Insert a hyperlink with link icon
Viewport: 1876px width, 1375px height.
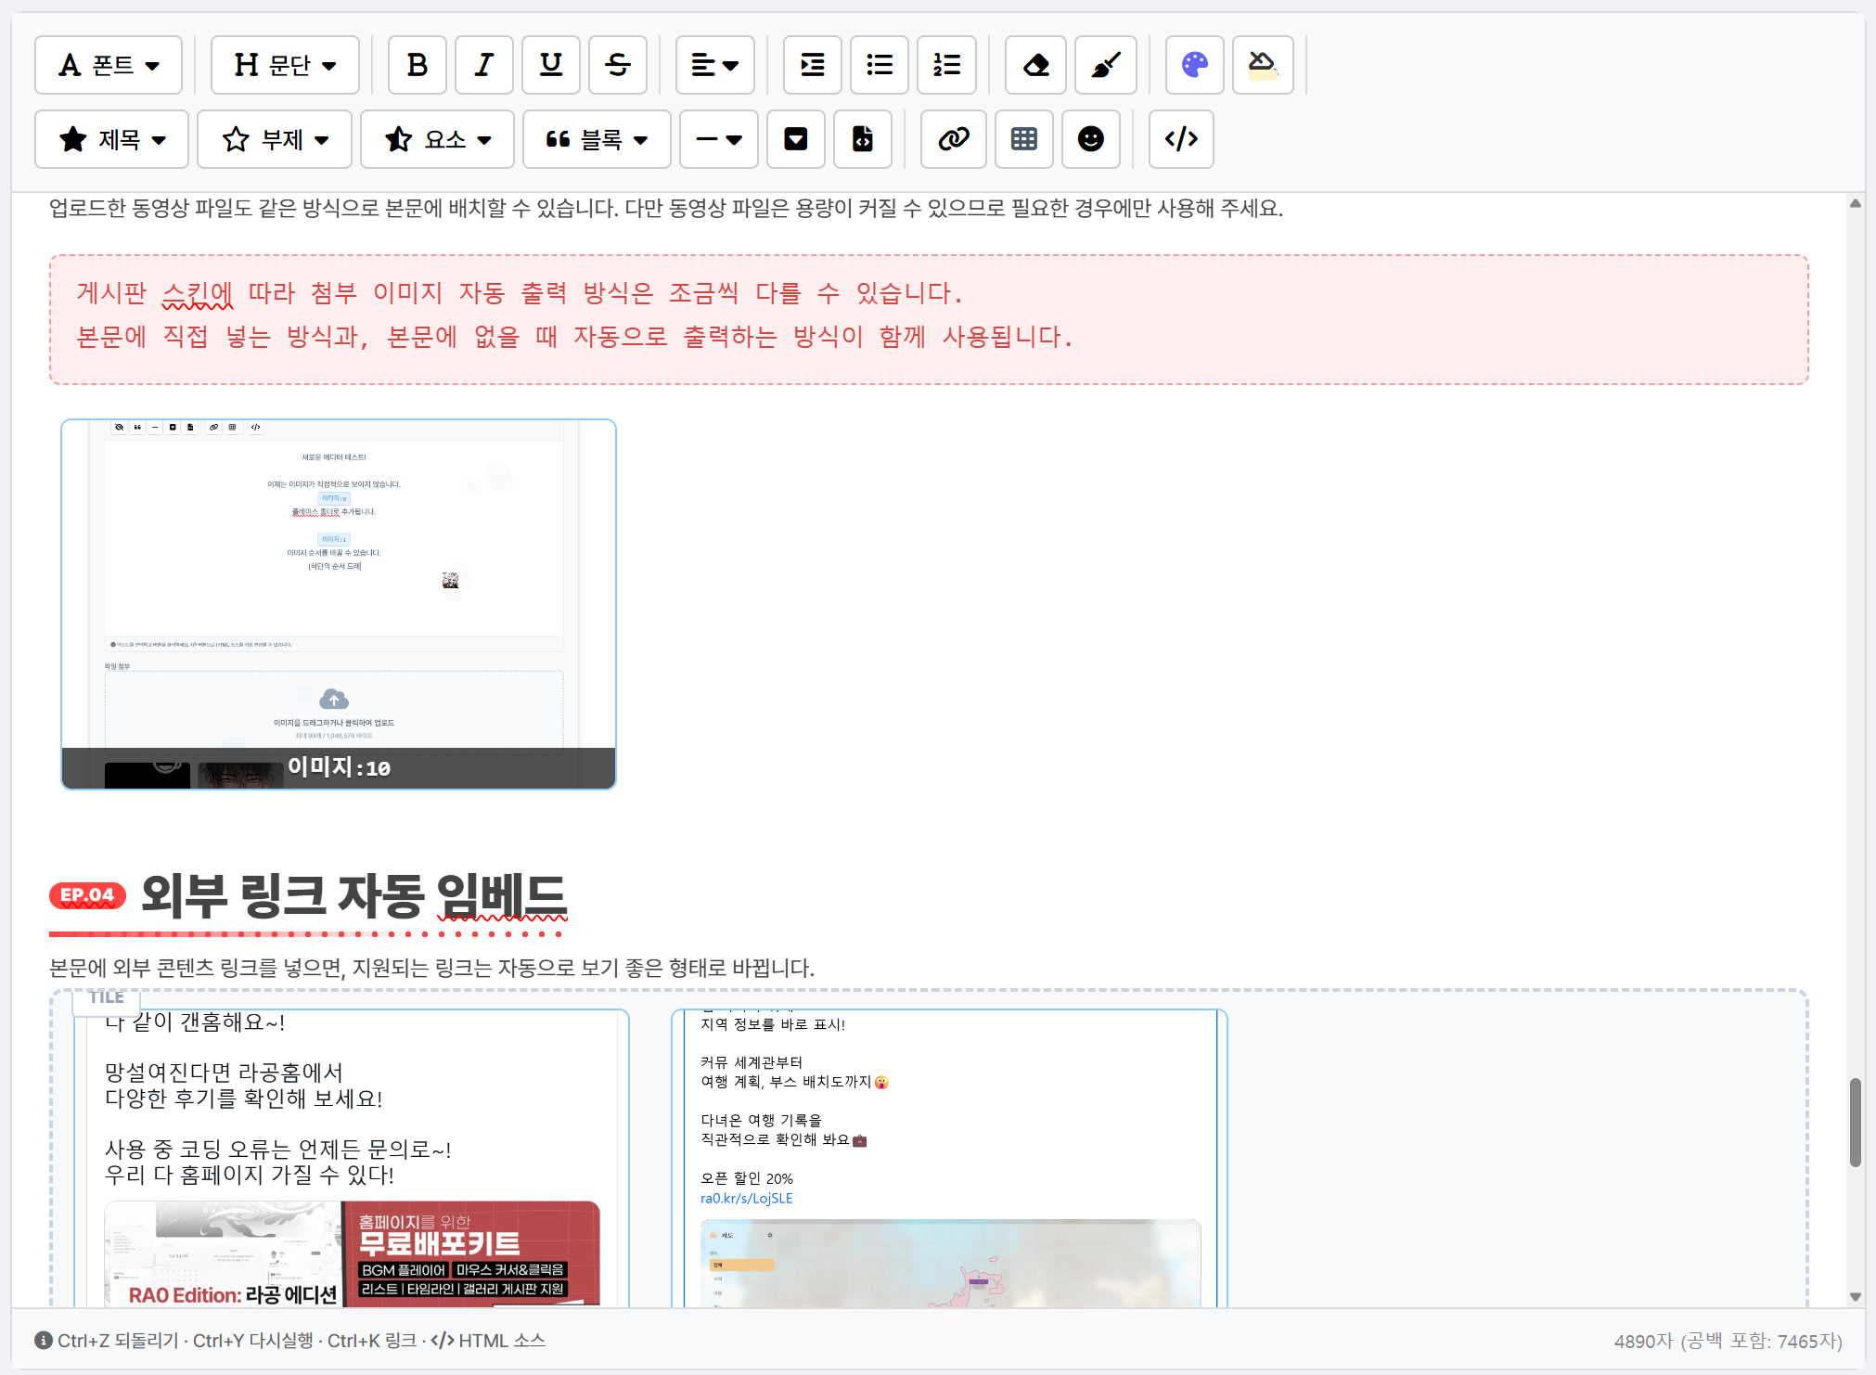pos(954,139)
